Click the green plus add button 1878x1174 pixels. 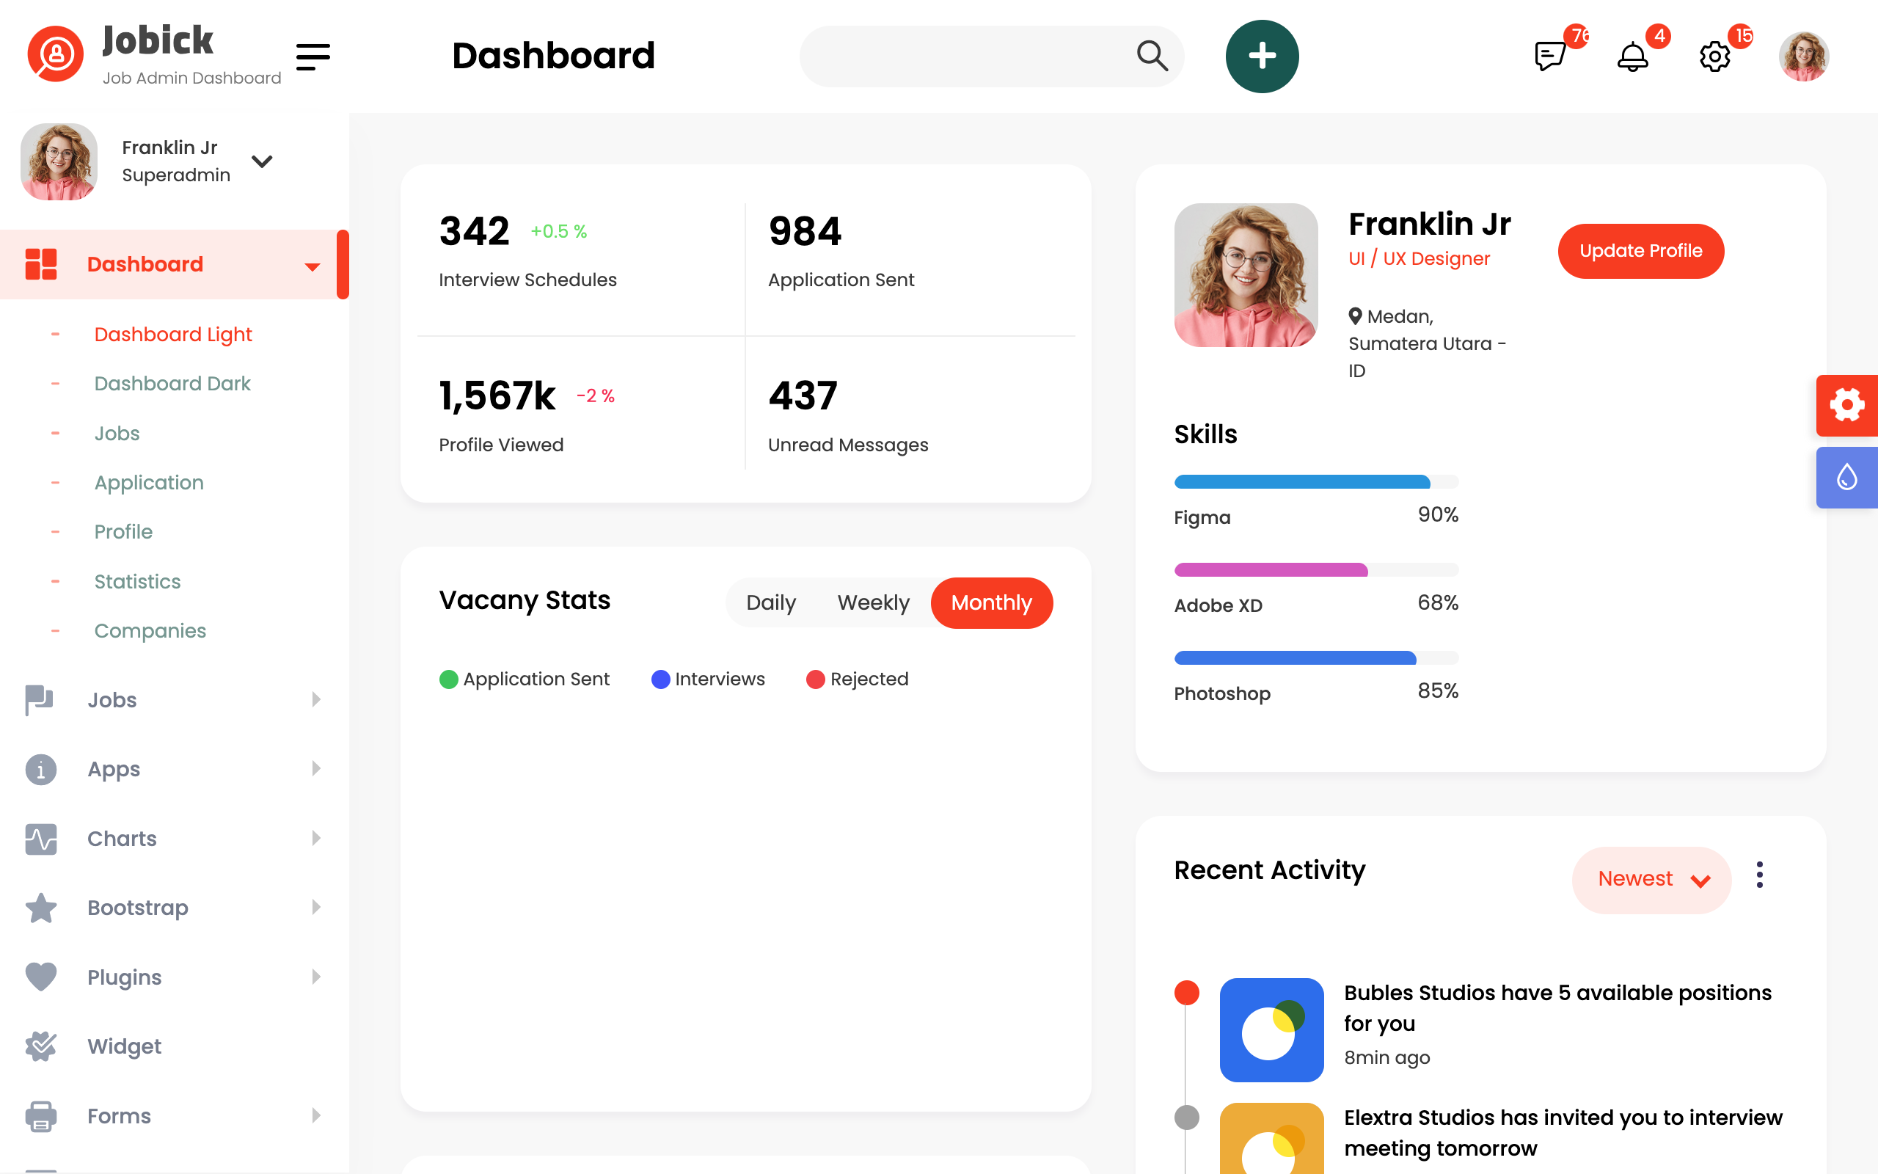pyautogui.click(x=1259, y=56)
